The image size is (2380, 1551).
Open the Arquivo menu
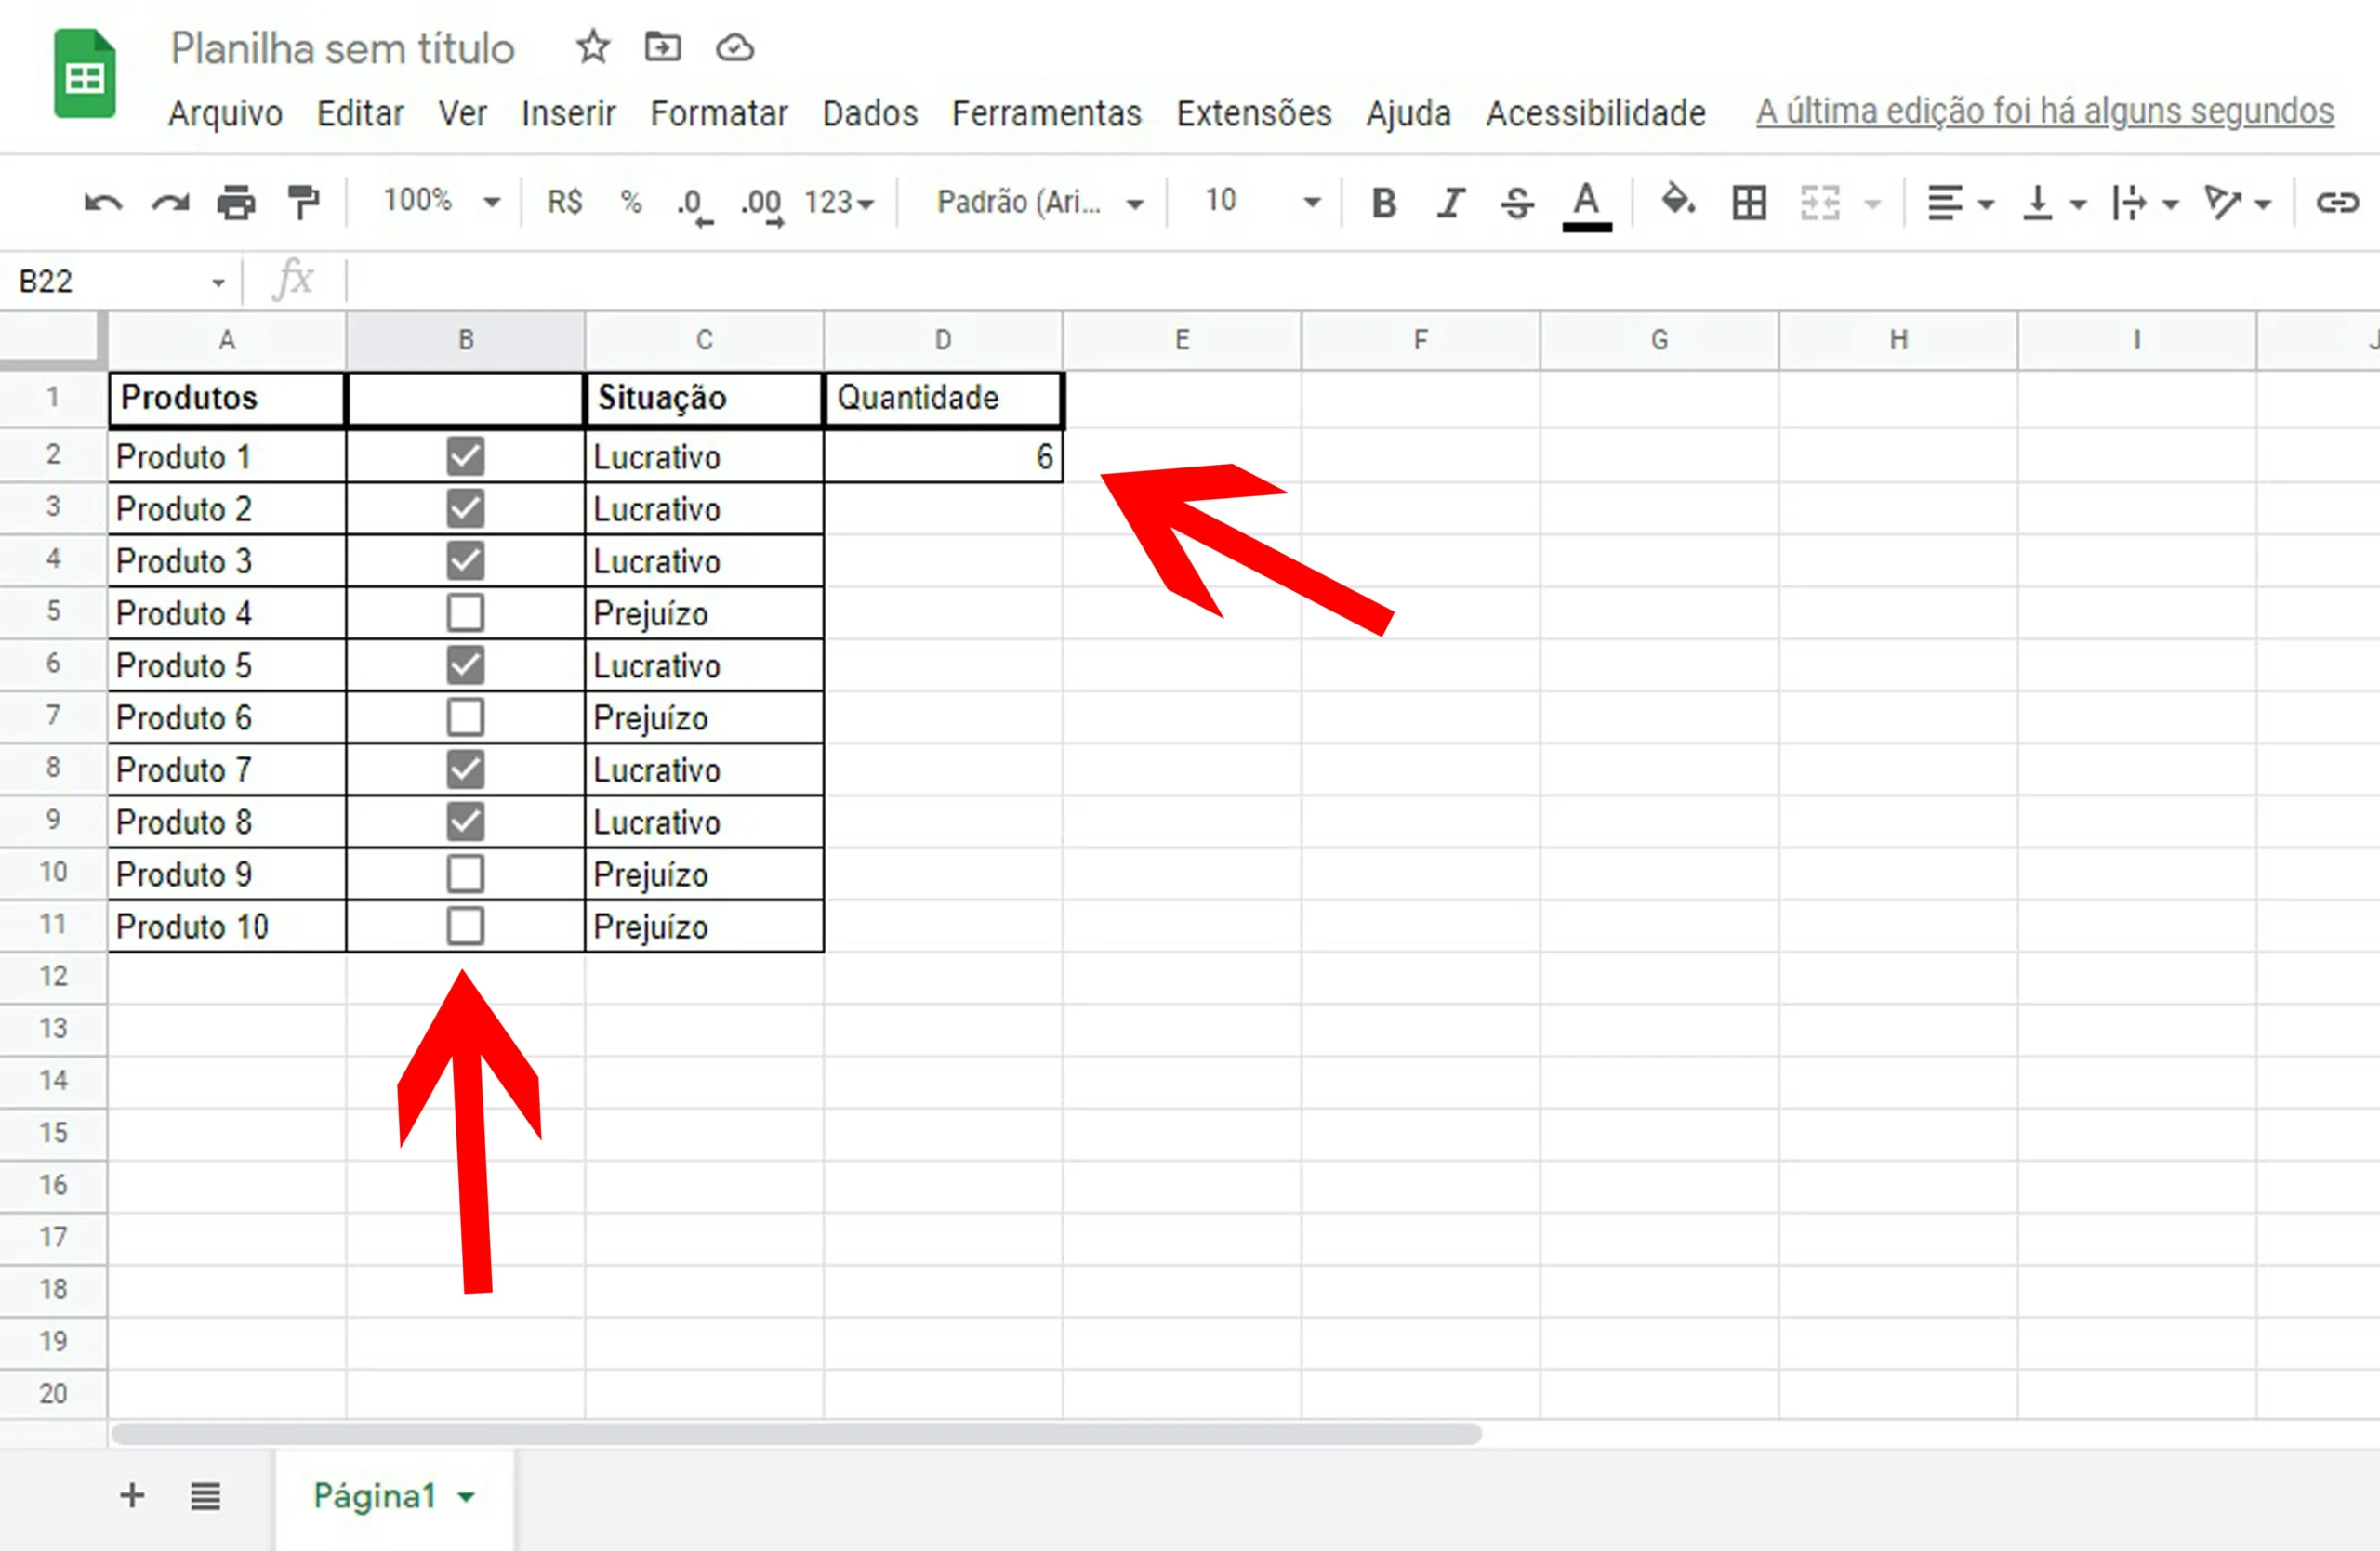click(x=225, y=113)
